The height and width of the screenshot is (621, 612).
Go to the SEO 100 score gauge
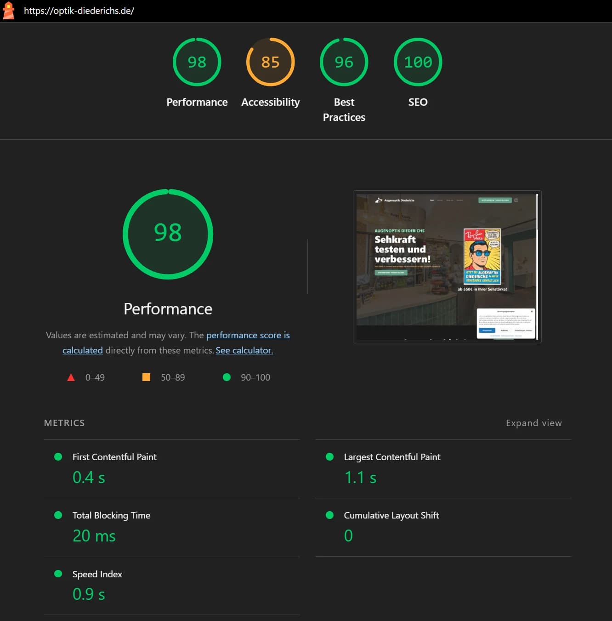tap(418, 62)
